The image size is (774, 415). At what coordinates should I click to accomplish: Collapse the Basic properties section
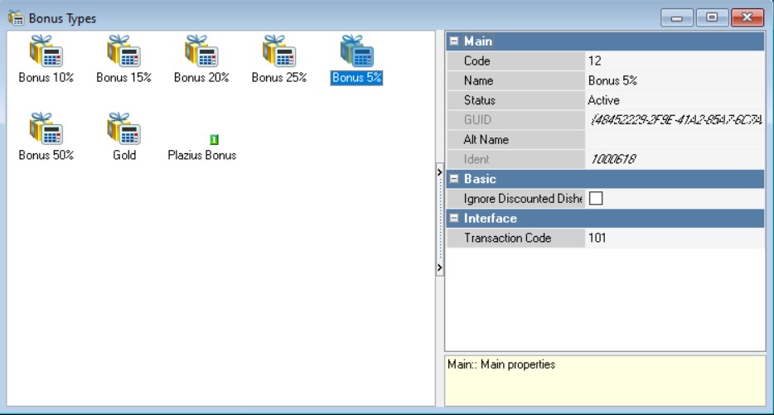(x=454, y=179)
